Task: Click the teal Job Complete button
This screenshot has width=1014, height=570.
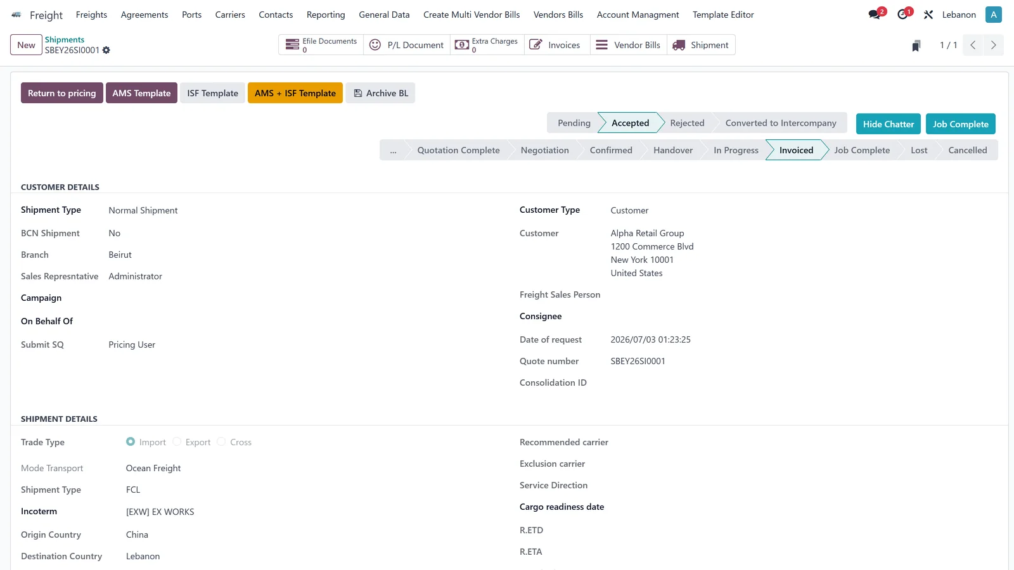Action: click(x=961, y=124)
